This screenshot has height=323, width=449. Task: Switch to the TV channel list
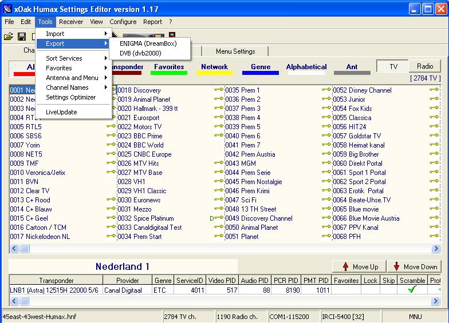pyautogui.click(x=393, y=66)
